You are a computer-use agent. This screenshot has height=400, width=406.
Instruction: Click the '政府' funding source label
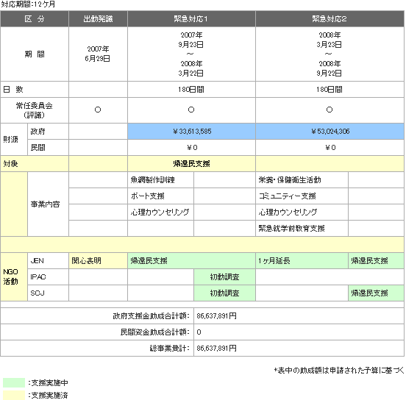pyautogui.click(x=48, y=132)
